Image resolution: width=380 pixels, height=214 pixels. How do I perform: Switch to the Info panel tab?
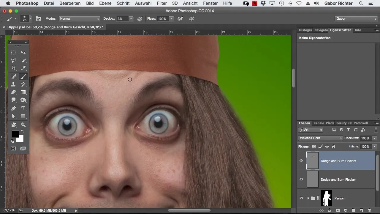(358, 30)
